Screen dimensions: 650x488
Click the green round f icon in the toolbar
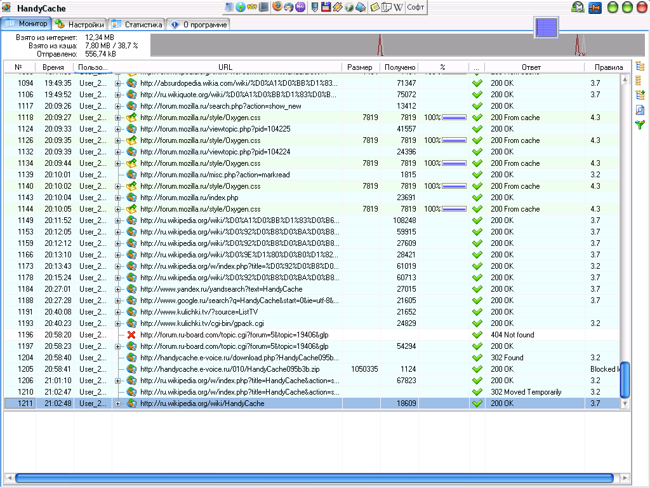pyautogui.click(x=349, y=7)
